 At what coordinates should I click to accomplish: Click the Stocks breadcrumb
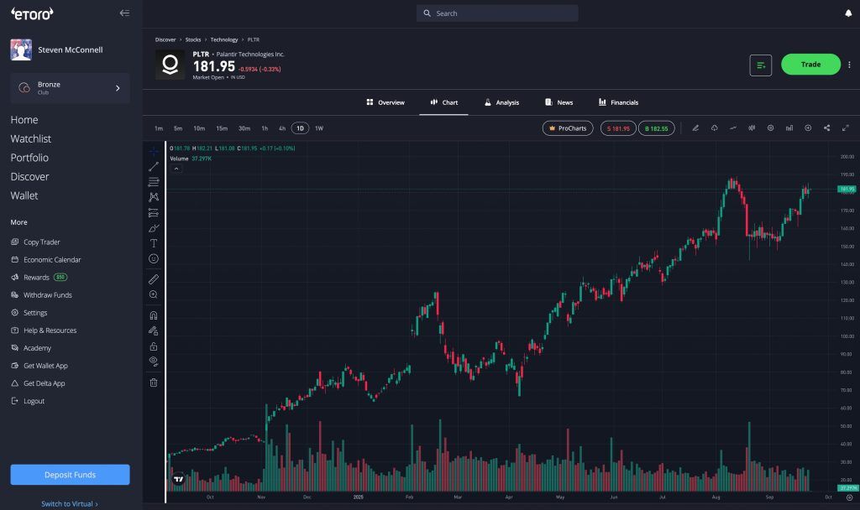click(x=193, y=39)
